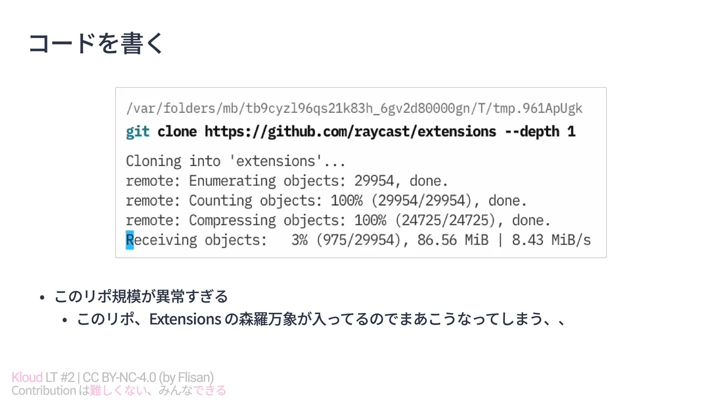Click the teal git keyword
722x406 pixels.
pos(138,132)
